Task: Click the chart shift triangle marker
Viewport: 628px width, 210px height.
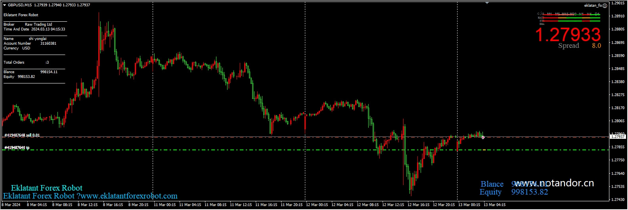Action: 487,3
